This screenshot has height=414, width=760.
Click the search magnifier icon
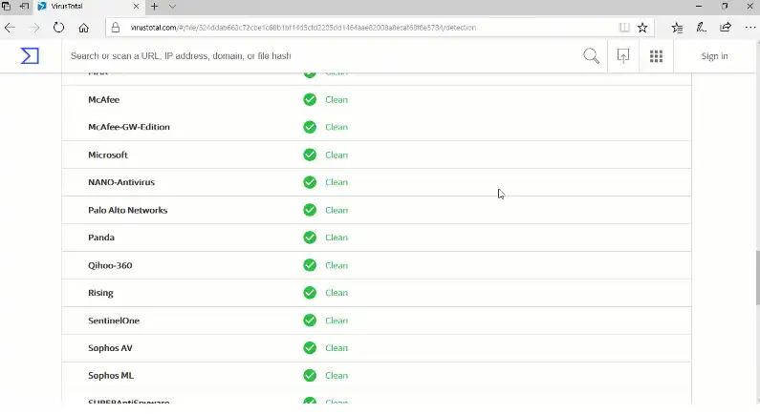(x=591, y=56)
